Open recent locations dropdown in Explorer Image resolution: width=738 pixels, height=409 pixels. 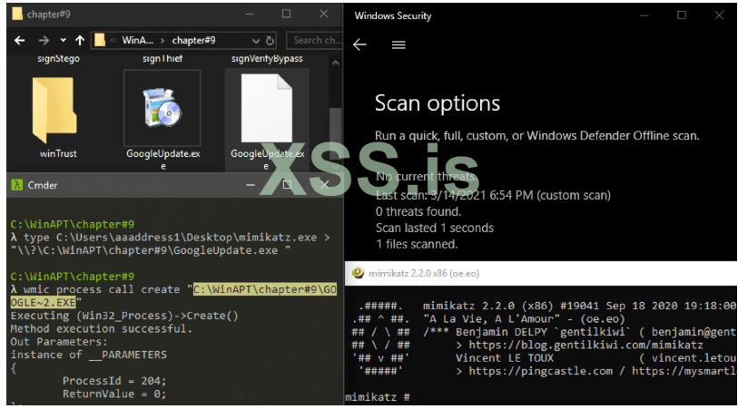[63, 41]
